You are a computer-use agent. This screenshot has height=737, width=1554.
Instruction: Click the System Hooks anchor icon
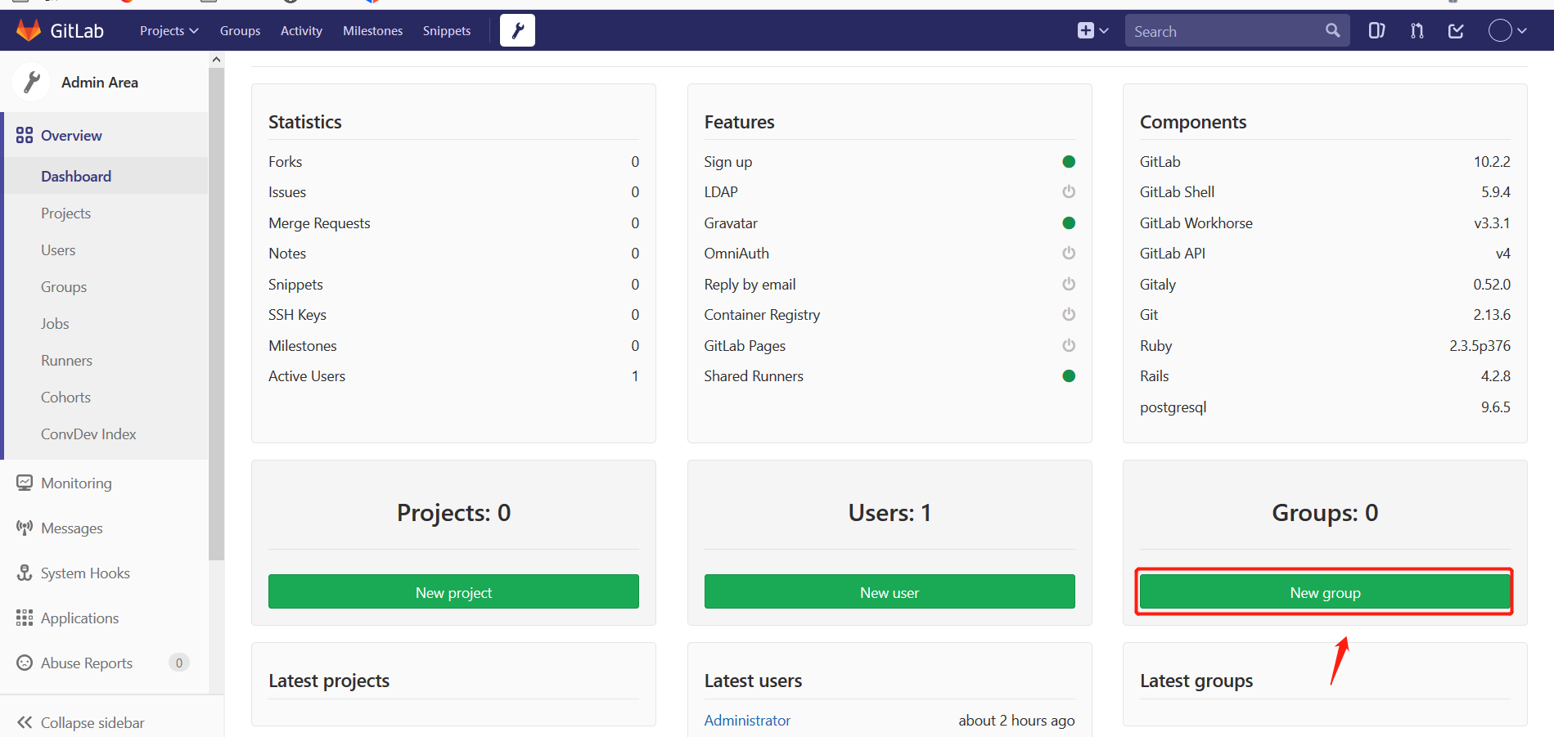click(25, 573)
